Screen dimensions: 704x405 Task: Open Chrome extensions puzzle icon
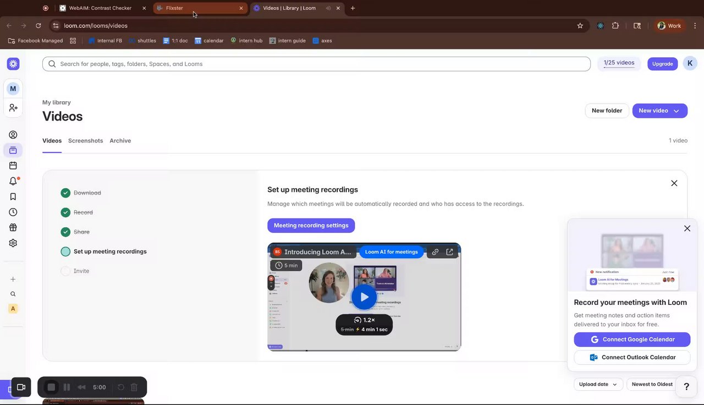click(615, 26)
